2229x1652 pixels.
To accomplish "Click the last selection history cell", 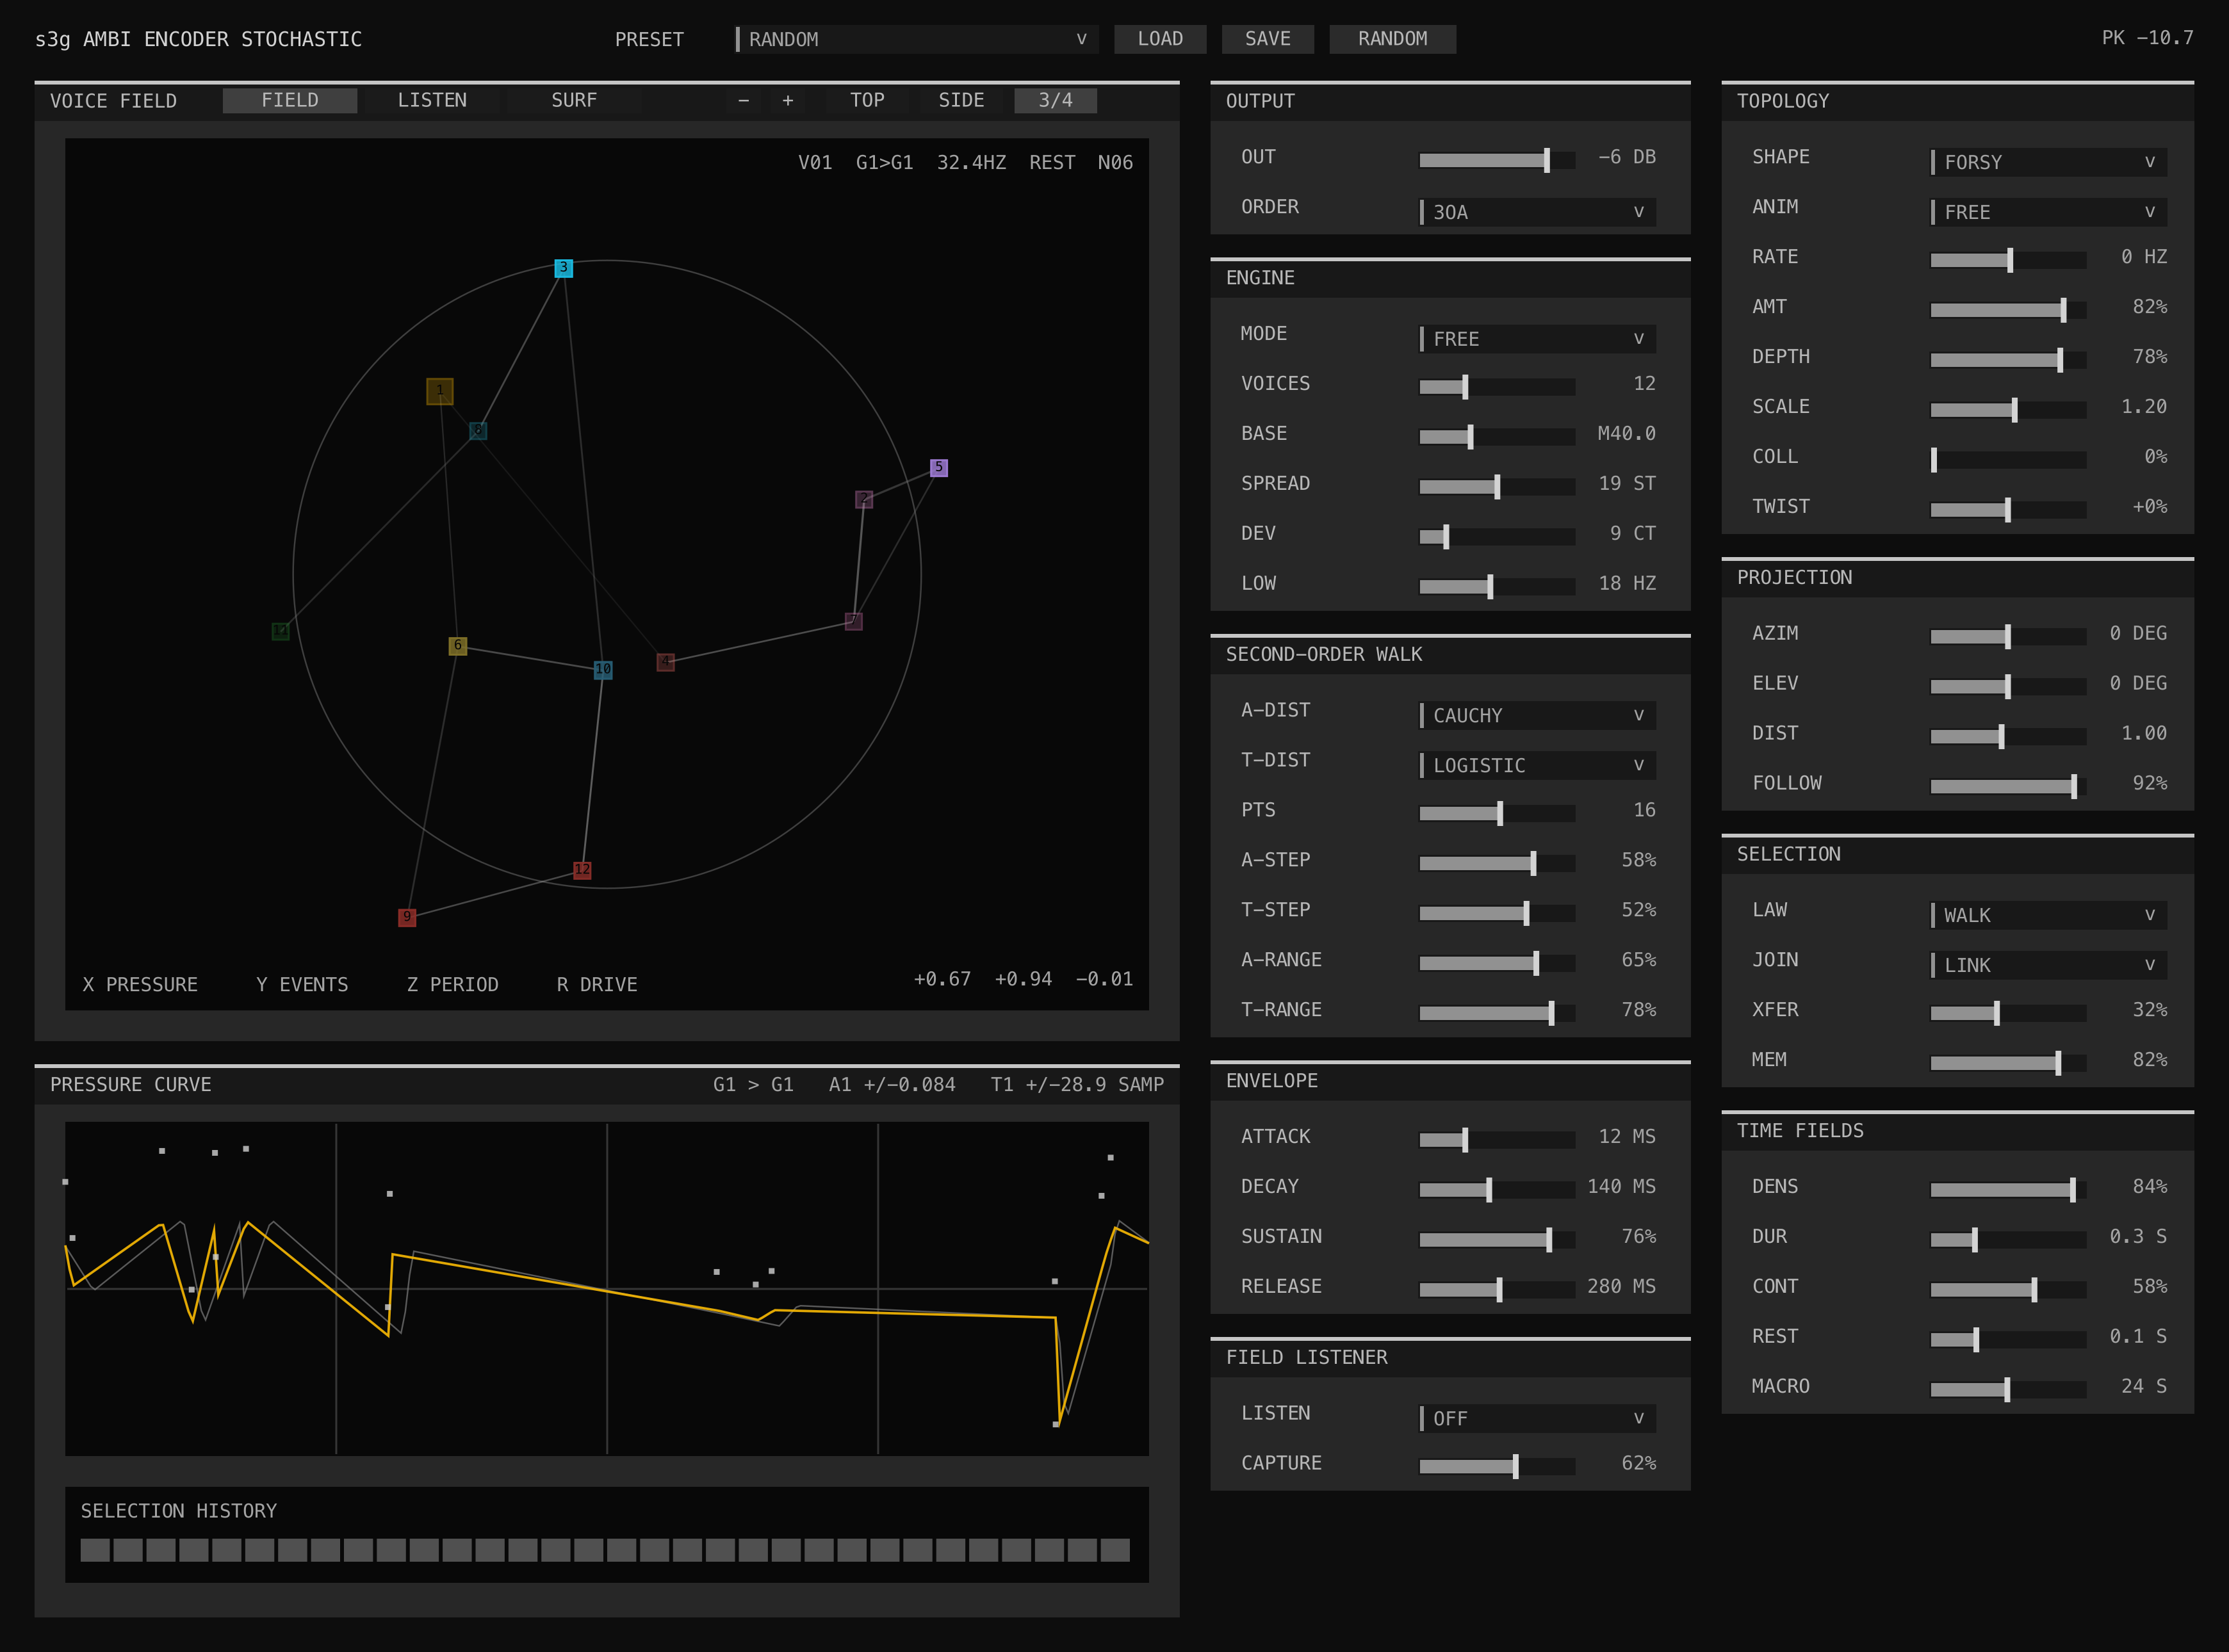I will click(1114, 1550).
